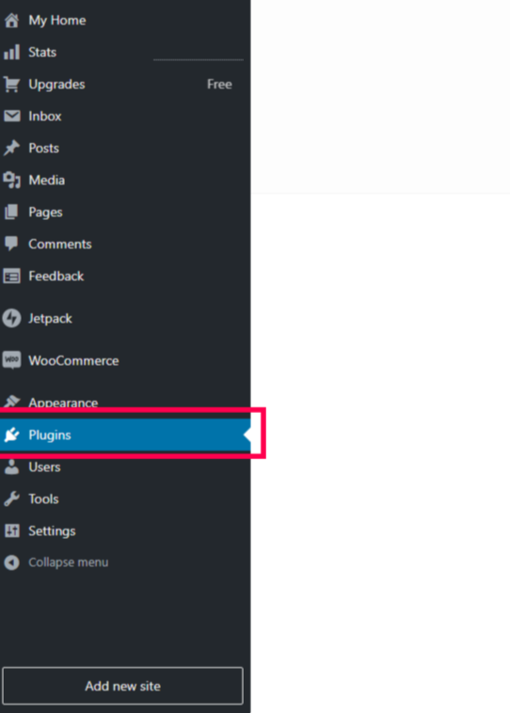Viewport: 510px width, 713px height.
Task: Click the Jetpack lightning bolt icon
Action: tap(12, 318)
